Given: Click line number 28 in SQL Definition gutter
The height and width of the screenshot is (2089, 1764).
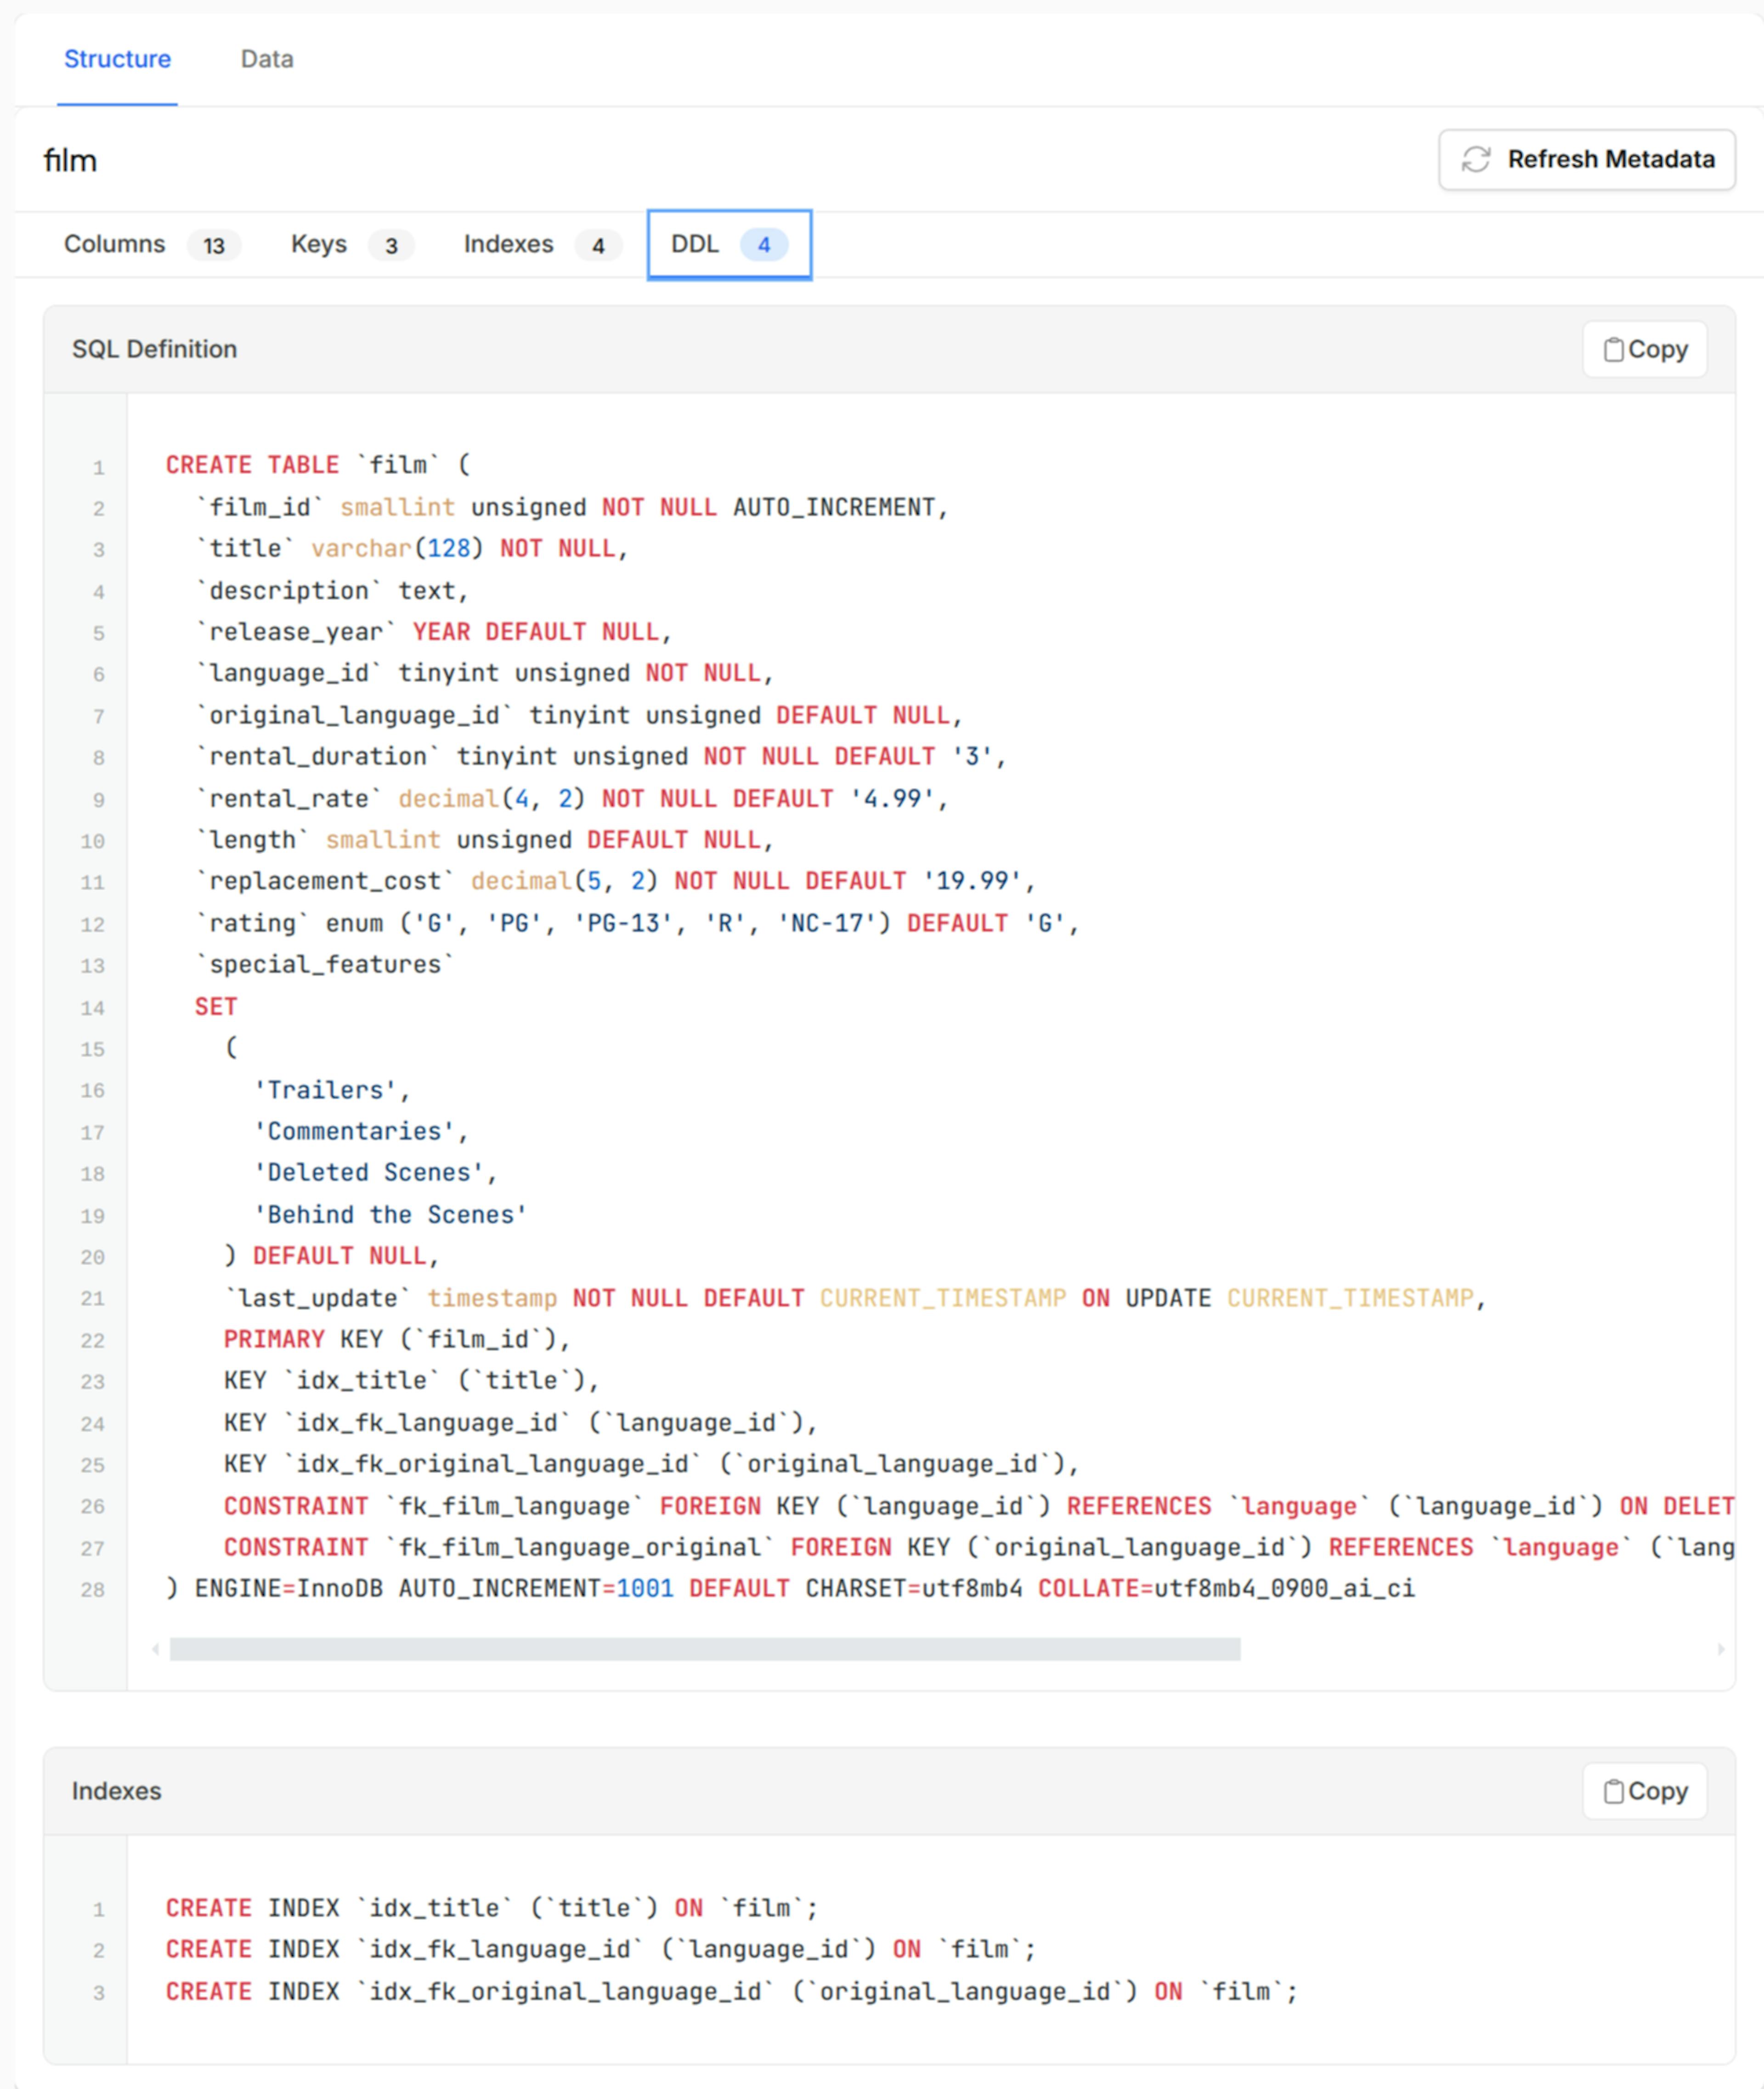Looking at the screenshot, I should tap(92, 1589).
